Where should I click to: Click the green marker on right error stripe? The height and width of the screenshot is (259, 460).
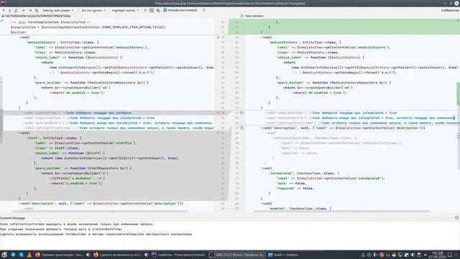pos(459,94)
